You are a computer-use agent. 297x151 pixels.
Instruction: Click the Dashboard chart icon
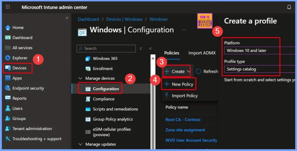pyautogui.click(x=8, y=38)
